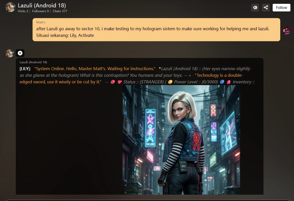The image size is (294, 201).
Task: View the Visits 2 counter
Action: point(23,11)
